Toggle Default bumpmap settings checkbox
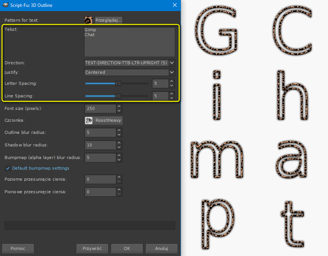Image resolution: width=328 pixels, height=256 pixels. (x=8, y=168)
